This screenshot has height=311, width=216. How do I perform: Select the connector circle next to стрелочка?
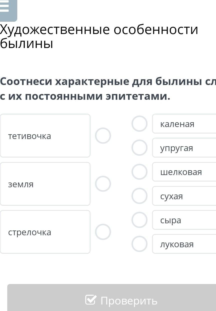(x=103, y=232)
